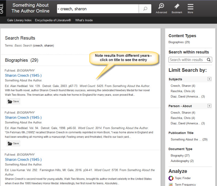Open the search type arrow in search box
This screenshot has height=186, width=217.
click(x=59, y=9)
